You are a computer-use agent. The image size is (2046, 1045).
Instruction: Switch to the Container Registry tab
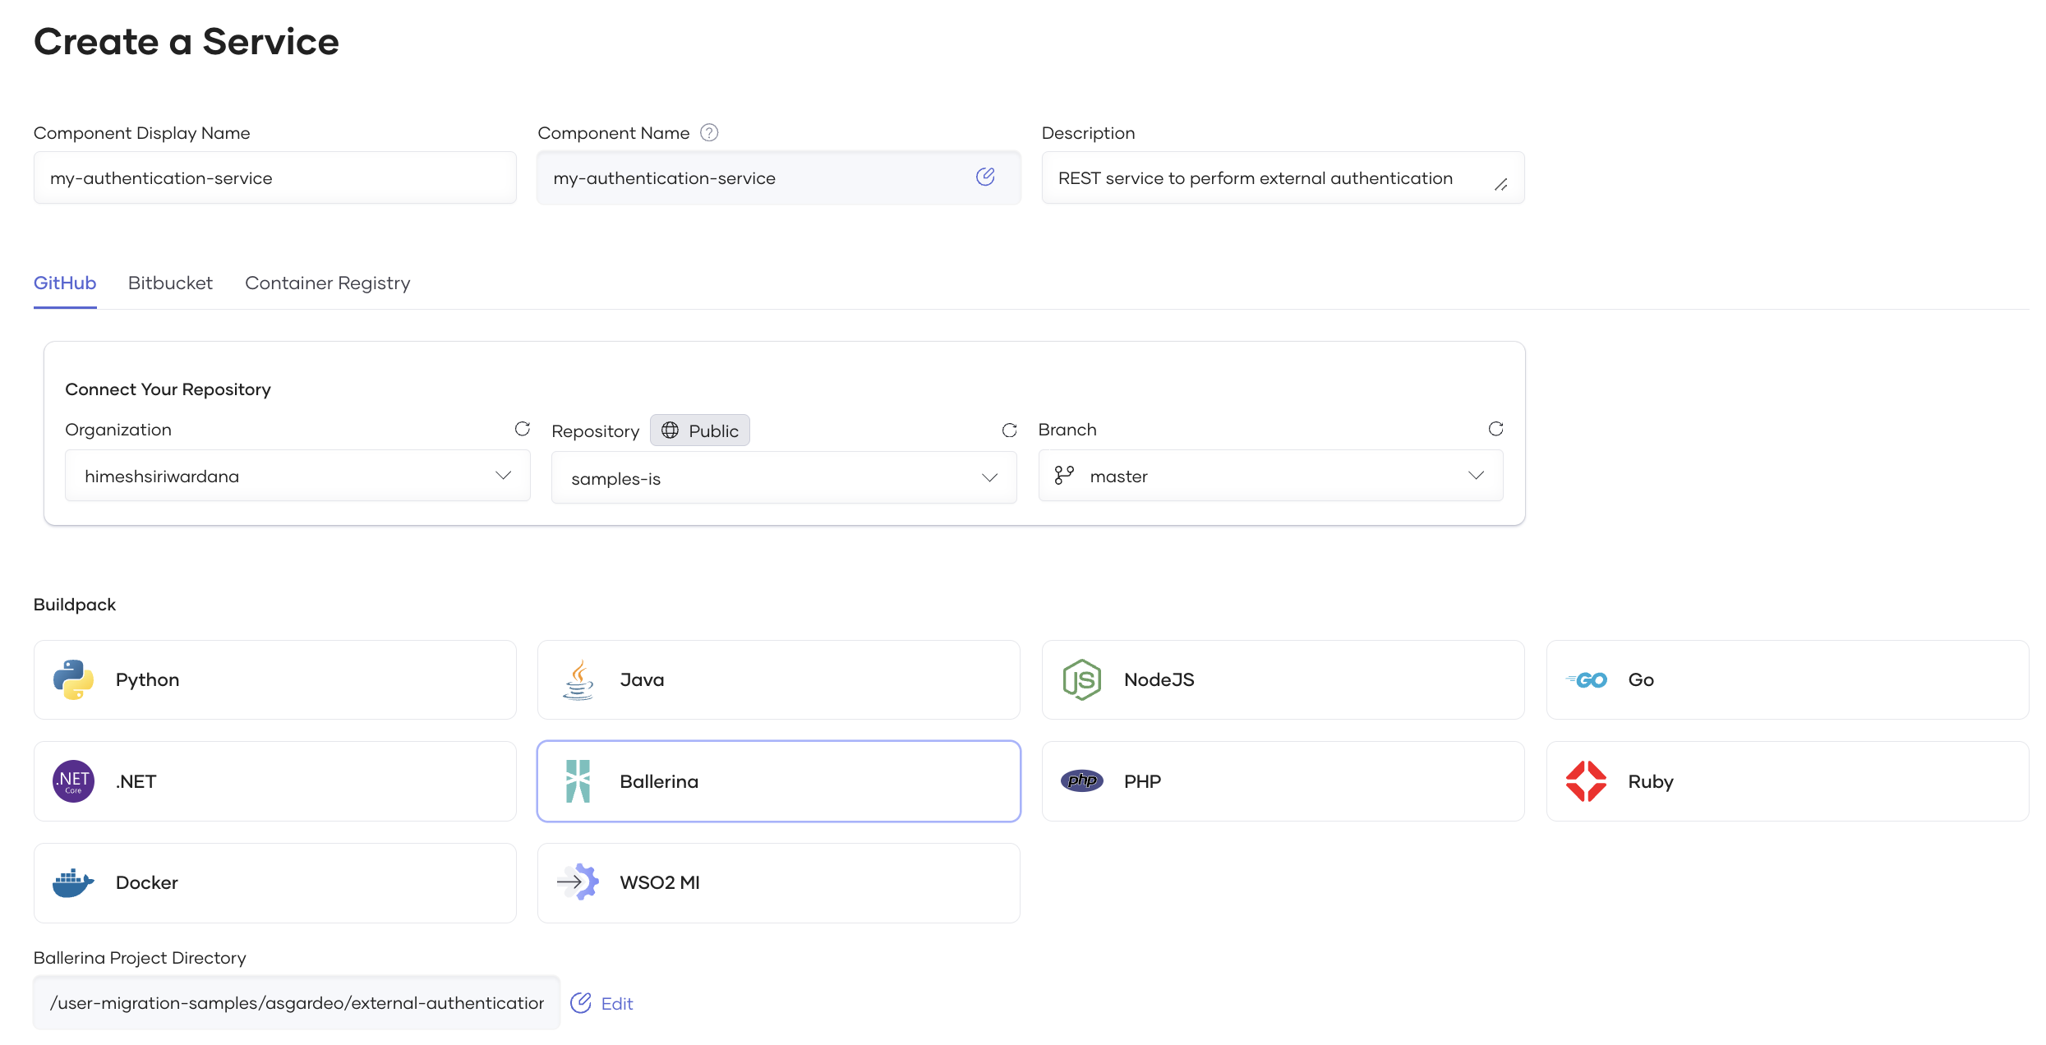[327, 283]
